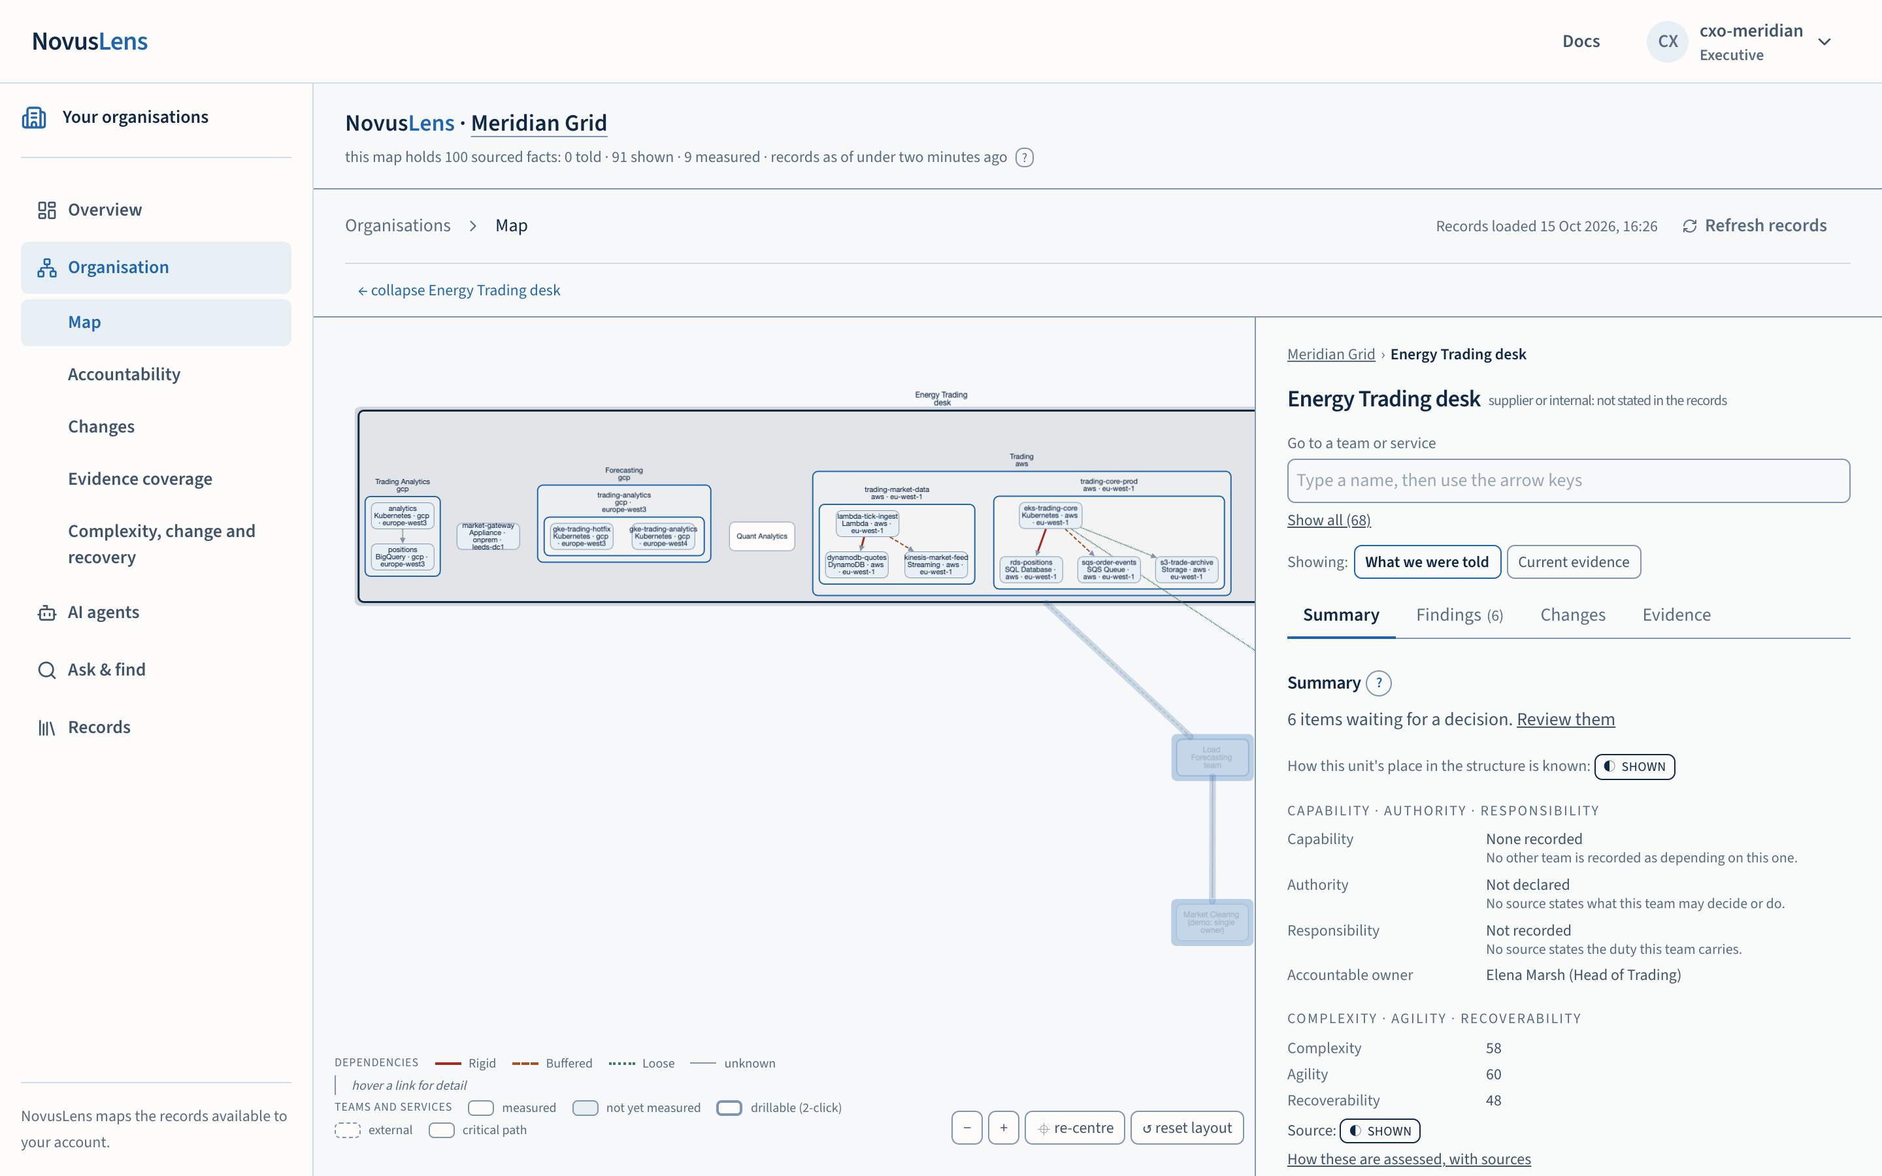Select the What we were told view

[x=1427, y=562]
